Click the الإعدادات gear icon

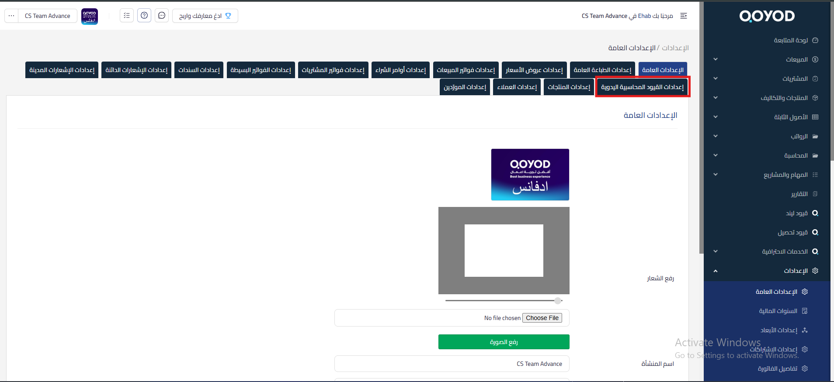[815, 271]
